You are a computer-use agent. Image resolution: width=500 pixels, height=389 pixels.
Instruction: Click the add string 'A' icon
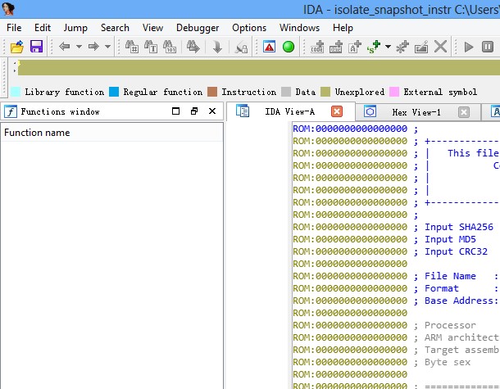[355, 47]
